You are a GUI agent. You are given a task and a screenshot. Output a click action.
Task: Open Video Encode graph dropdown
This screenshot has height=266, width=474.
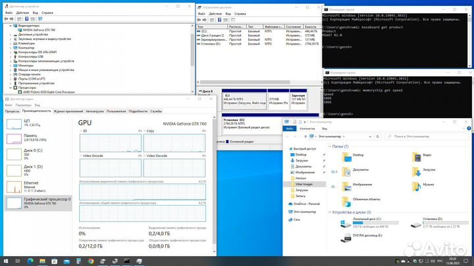click(x=81, y=156)
